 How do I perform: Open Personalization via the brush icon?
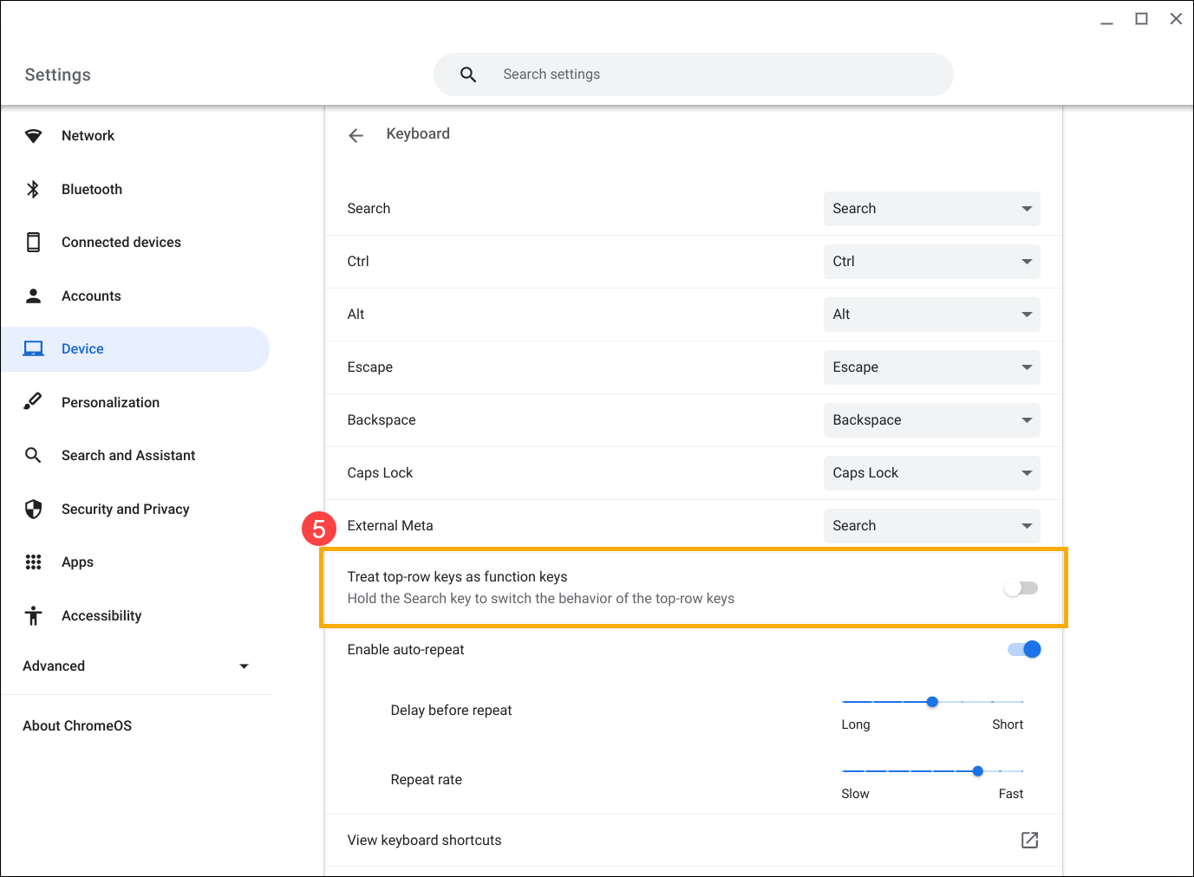(33, 401)
